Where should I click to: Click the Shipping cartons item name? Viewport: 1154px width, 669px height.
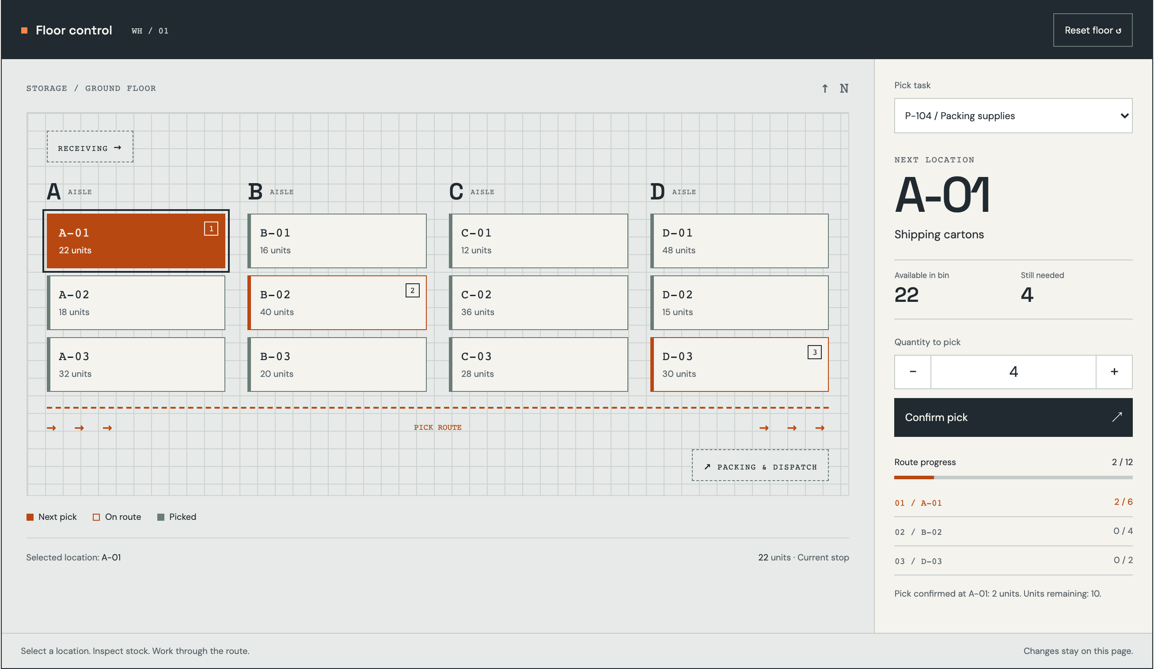(939, 235)
